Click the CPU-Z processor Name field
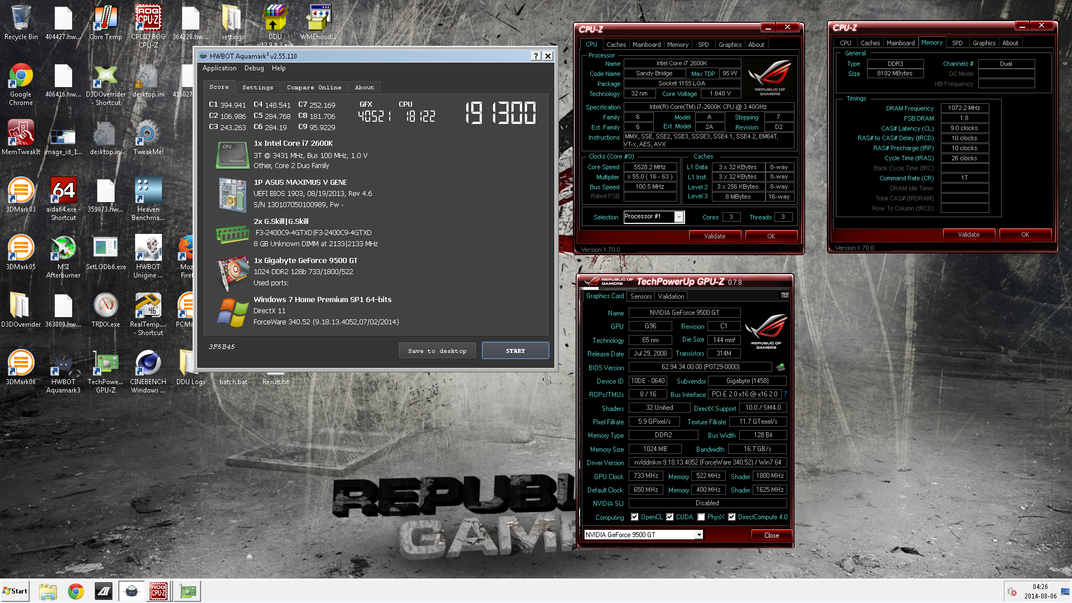The width and height of the screenshot is (1072, 603). point(682,64)
